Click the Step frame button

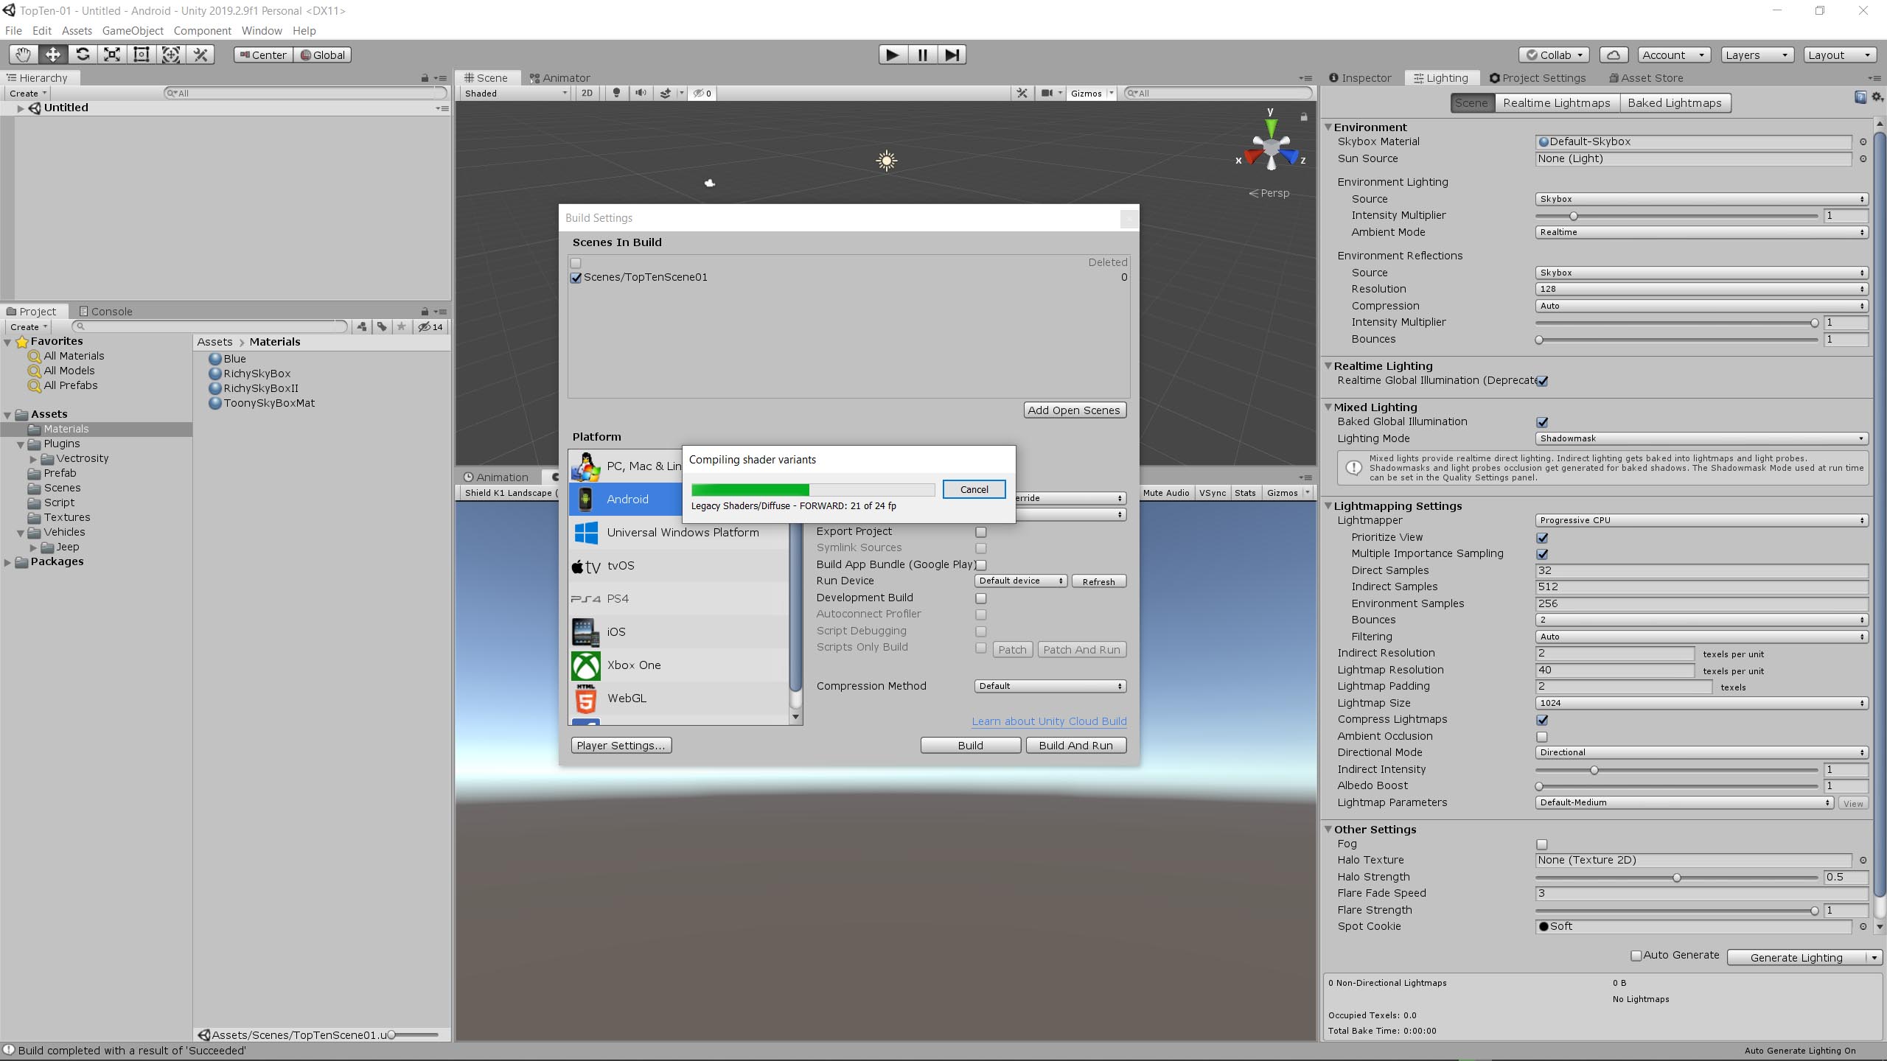point(952,55)
